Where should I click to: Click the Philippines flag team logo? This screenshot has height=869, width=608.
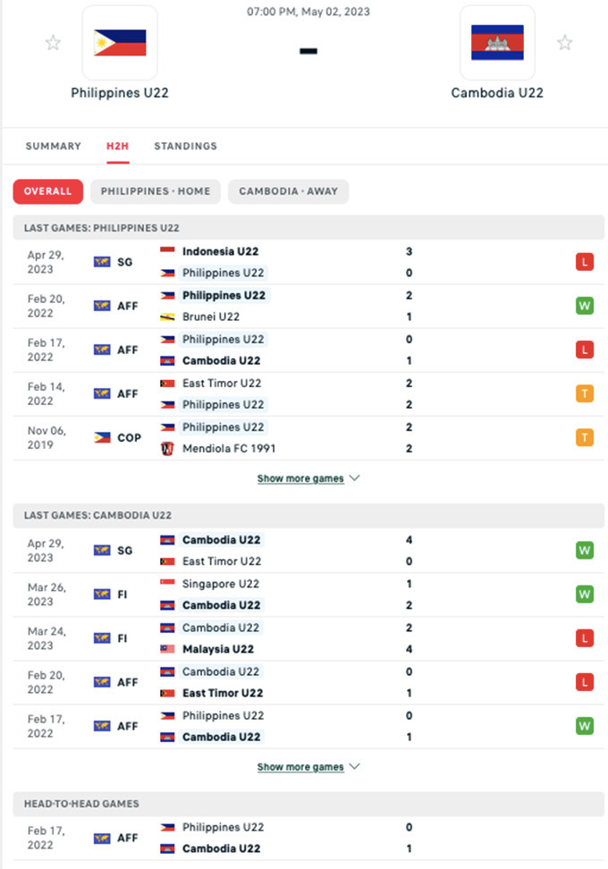(x=120, y=43)
